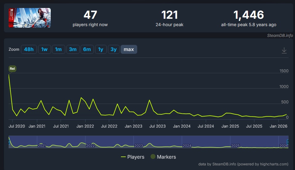Click the Rel release marker
This screenshot has width=295, height=170.
pos(12,69)
